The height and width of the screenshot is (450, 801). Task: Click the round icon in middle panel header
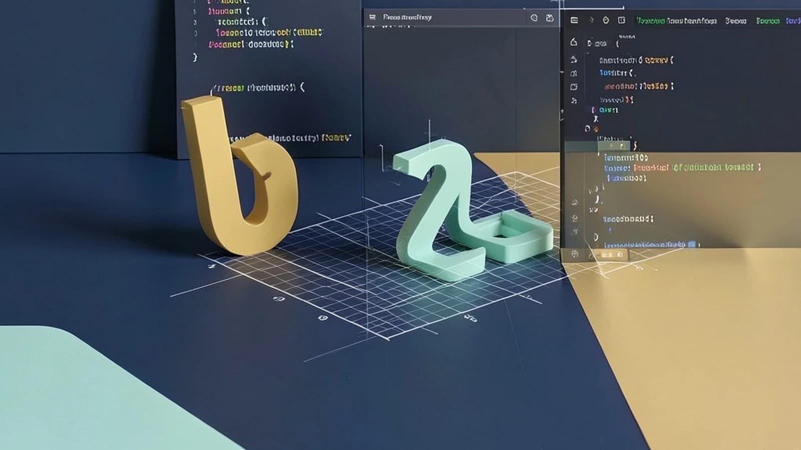coord(534,17)
